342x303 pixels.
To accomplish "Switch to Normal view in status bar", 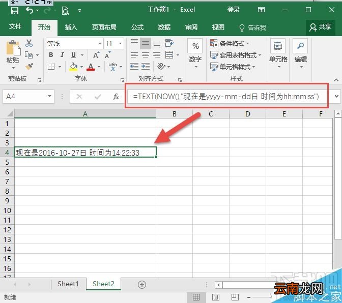I will (x=196, y=297).
